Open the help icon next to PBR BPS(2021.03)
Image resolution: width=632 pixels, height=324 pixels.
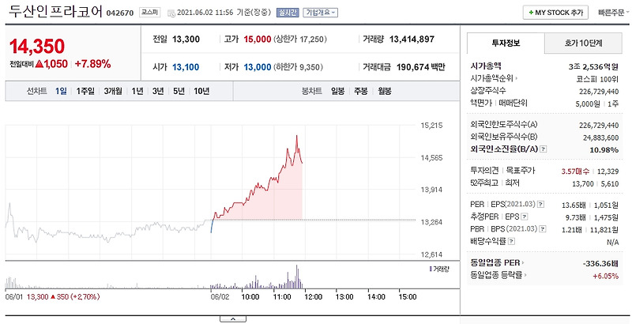pyautogui.click(x=543, y=229)
